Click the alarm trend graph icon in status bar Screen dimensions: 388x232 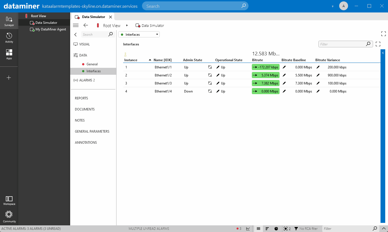click(x=248, y=228)
